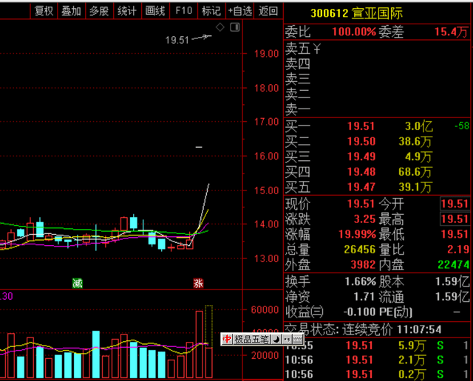Screen dimensions: 473x381
Task: Click the 60000 volume axis label
Action: [265, 310]
